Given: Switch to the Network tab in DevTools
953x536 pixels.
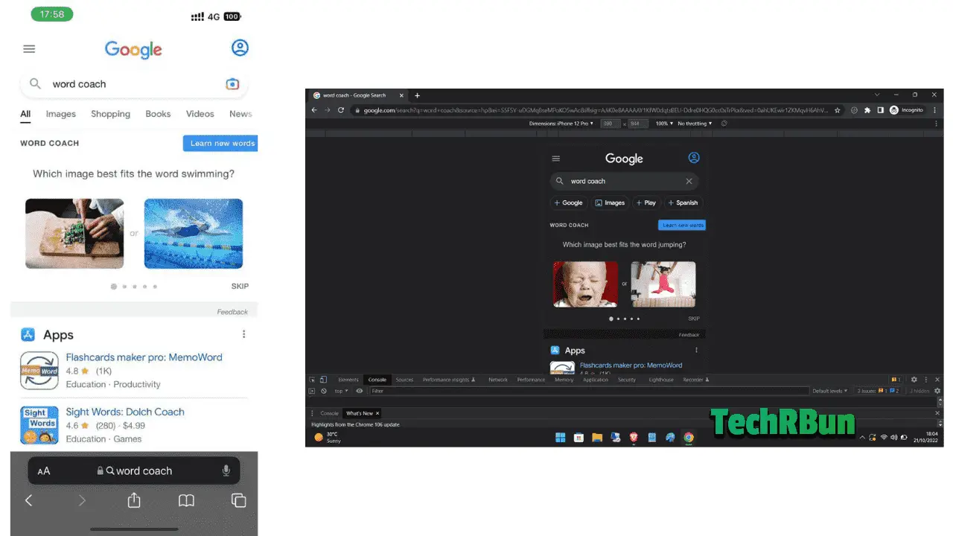Looking at the screenshot, I should pos(498,380).
